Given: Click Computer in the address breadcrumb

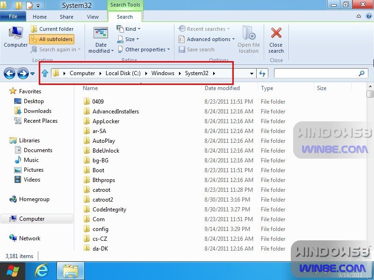Looking at the screenshot, I should pos(82,73).
